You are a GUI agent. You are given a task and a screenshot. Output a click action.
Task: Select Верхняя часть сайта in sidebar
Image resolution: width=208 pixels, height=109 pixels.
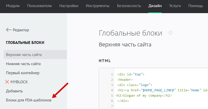[x=24, y=55]
